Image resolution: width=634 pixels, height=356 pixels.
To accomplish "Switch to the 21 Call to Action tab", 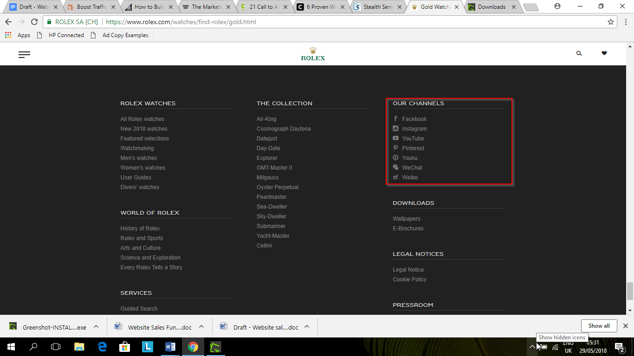I will 264,7.
